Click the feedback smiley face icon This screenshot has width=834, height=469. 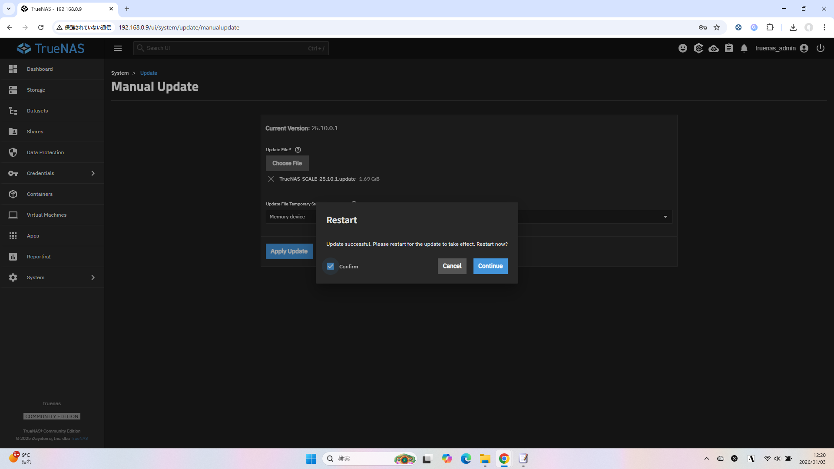coord(683,48)
